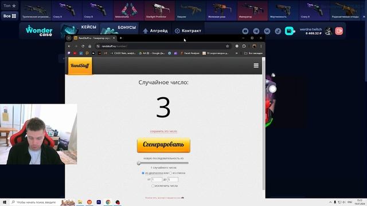Select the 'из списка' radio option
The image size is (367, 206).
point(171,173)
